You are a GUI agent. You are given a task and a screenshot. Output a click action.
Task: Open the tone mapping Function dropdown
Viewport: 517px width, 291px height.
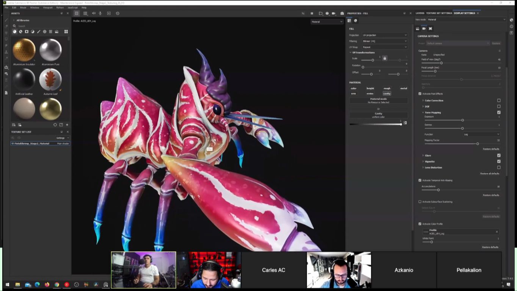tap(482, 134)
